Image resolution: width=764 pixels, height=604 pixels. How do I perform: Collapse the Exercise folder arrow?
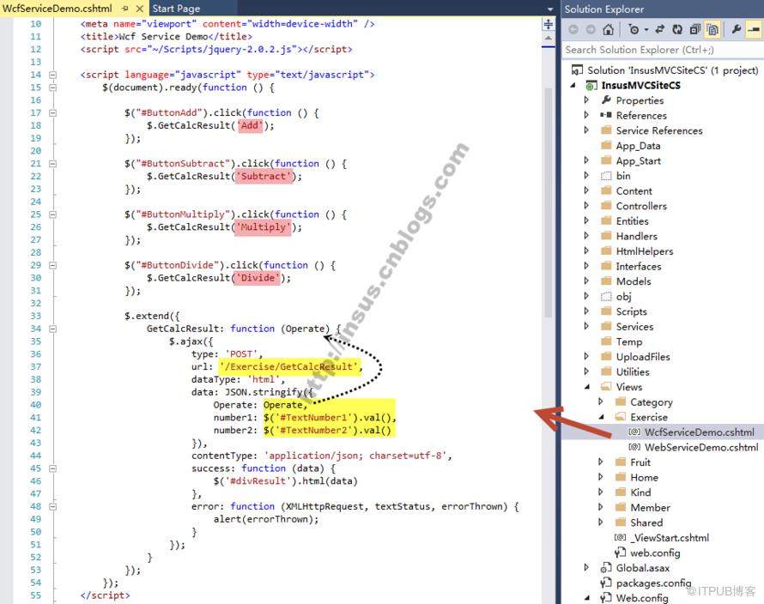coord(601,417)
